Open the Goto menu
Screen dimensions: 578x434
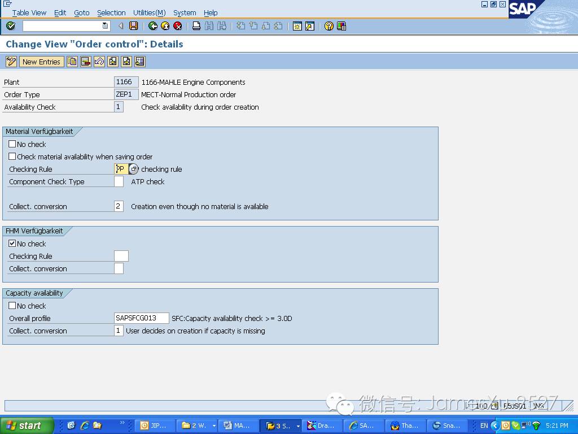point(81,13)
